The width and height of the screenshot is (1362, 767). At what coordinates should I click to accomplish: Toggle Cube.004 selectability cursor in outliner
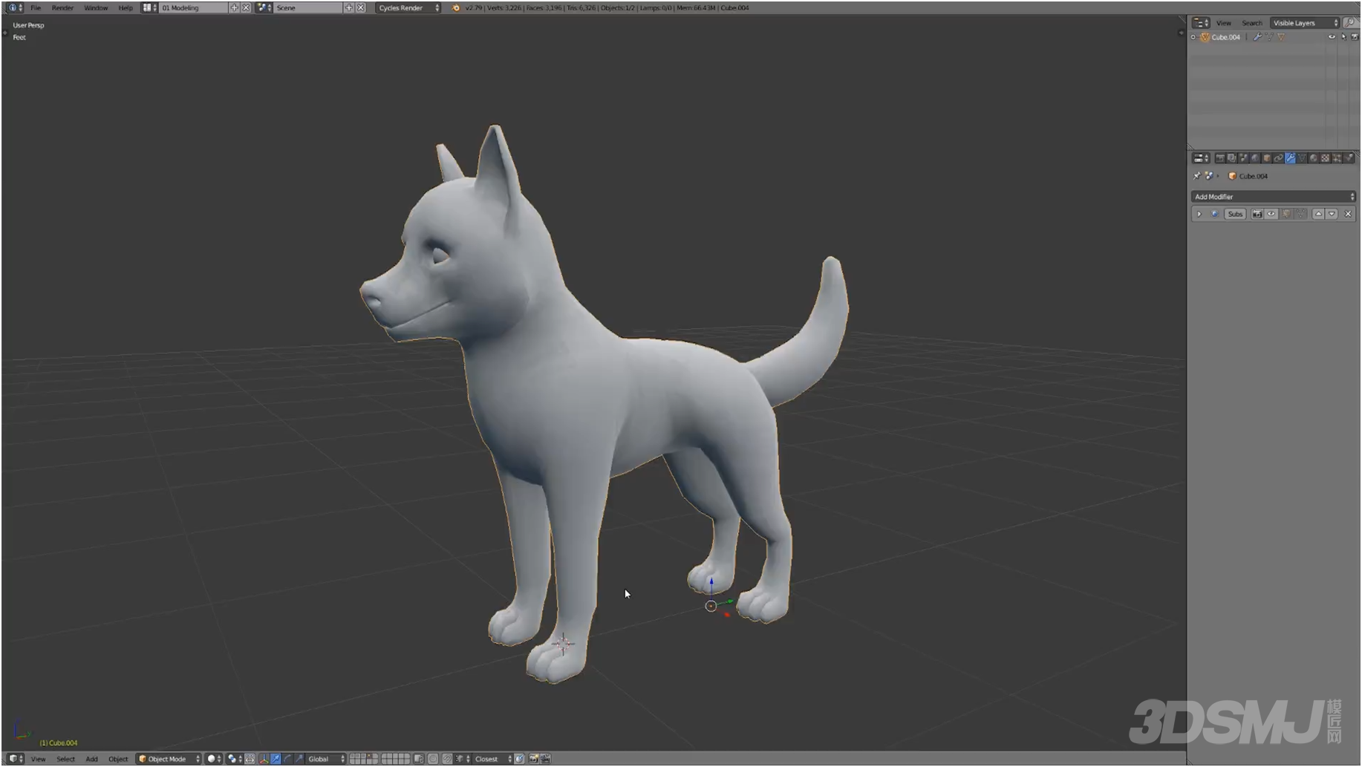click(x=1343, y=37)
